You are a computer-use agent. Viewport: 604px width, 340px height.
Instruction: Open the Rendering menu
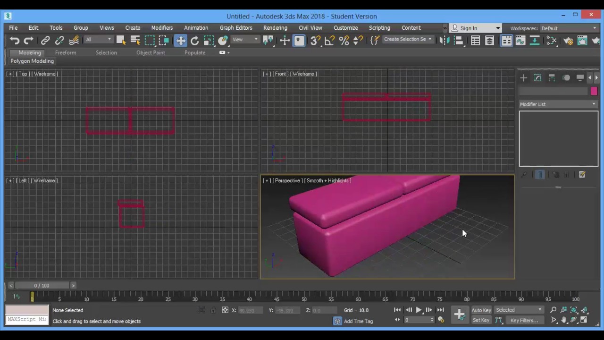[275, 28]
